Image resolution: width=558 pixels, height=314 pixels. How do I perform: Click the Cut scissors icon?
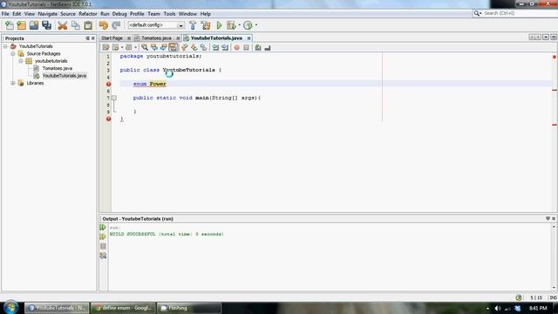[63, 25]
